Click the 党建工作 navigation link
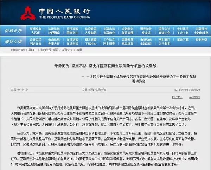 click(x=164, y=33)
